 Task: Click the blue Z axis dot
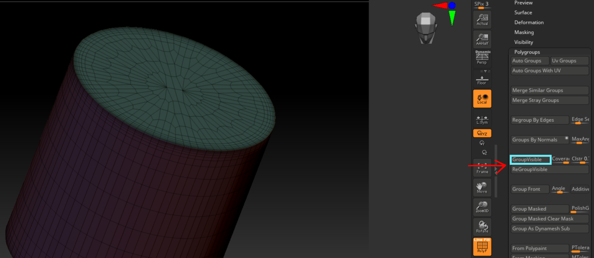(452, 5)
